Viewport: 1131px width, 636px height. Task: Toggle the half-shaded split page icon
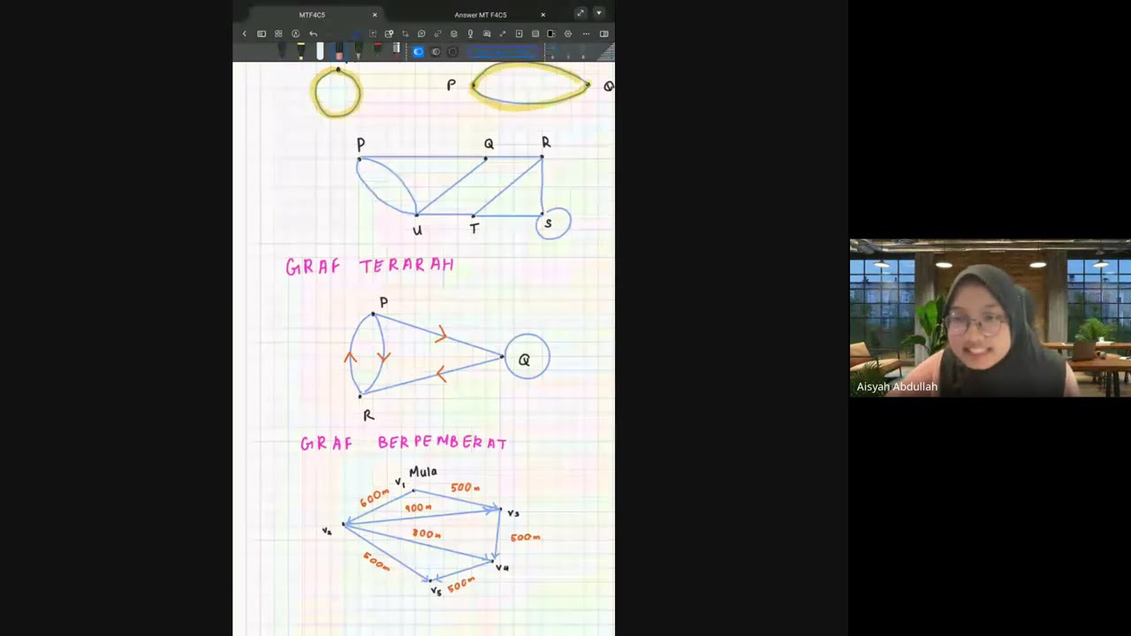551,34
